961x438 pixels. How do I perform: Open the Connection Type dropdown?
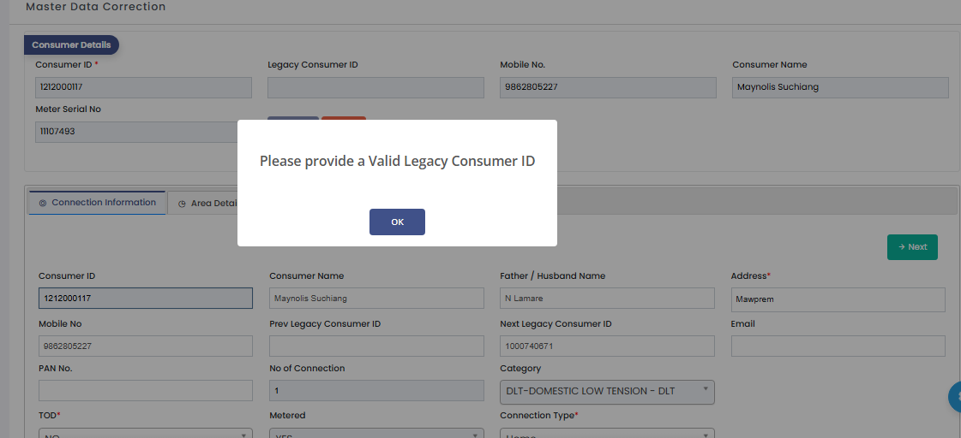pyautogui.click(x=607, y=433)
